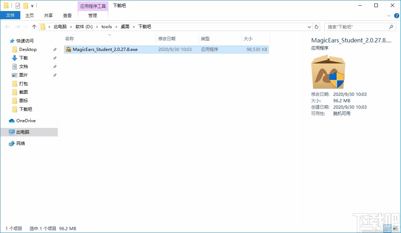Expand the chevron after tools in address bar
401x233 pixels.
[x=116, y=27]
